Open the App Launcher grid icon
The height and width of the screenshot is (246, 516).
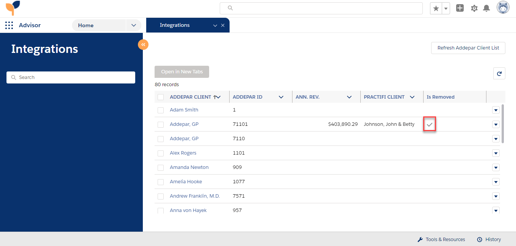pos(9,25)
